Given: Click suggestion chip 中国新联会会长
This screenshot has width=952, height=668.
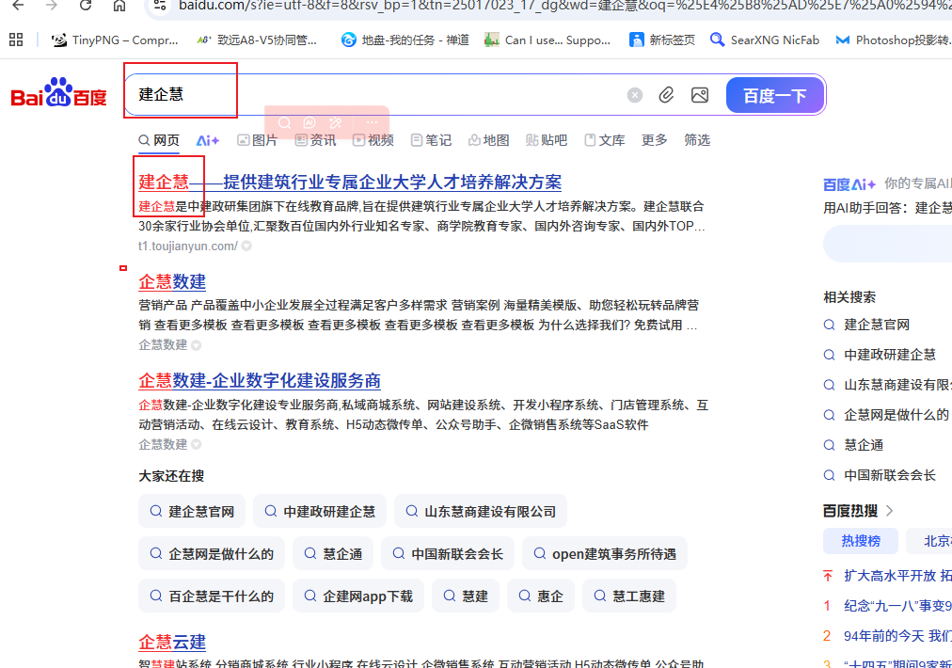Looking at the screenshot, I should (448, 554).
